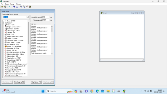Screen dimensions: 167x94
Task: Click the data tree vertical scrollbar
Action: [28, 33]
